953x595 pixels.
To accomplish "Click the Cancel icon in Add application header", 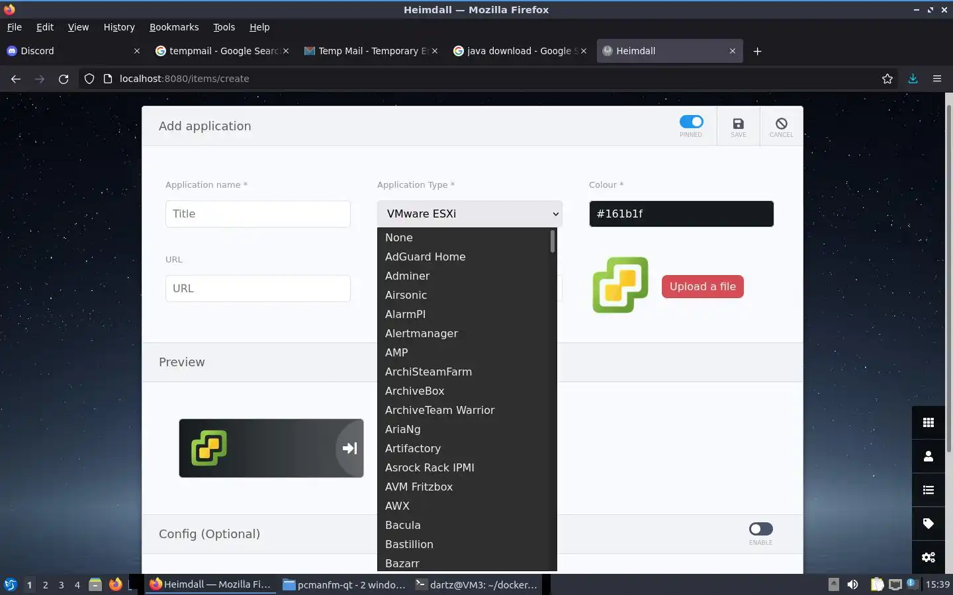I will 781,124.
